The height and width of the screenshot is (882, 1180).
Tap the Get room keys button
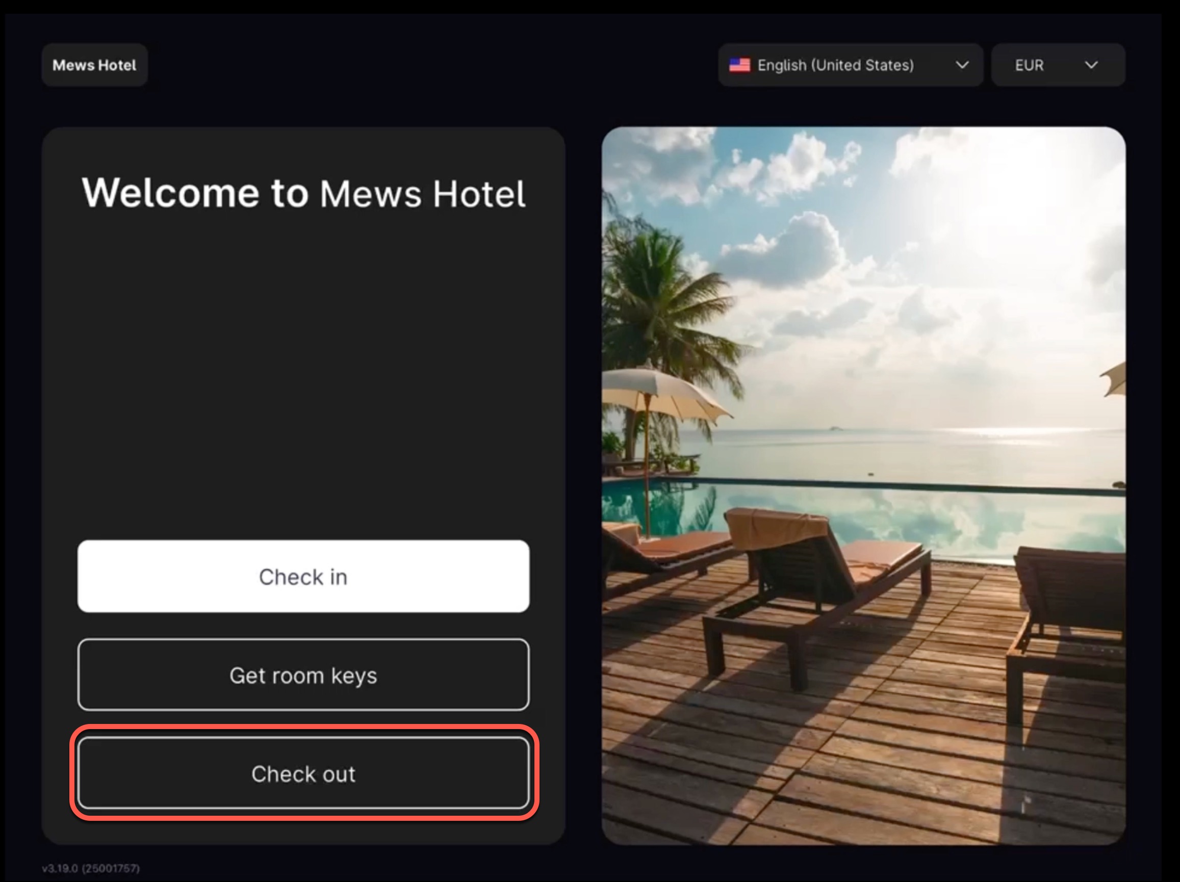[303, 675]
